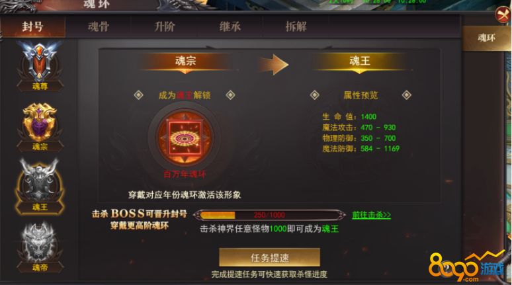The height and width of the screenshot is (285, 512).
Task: Click the golden arrow between 魂宗 and 魂王
Action: click(274, 65)
